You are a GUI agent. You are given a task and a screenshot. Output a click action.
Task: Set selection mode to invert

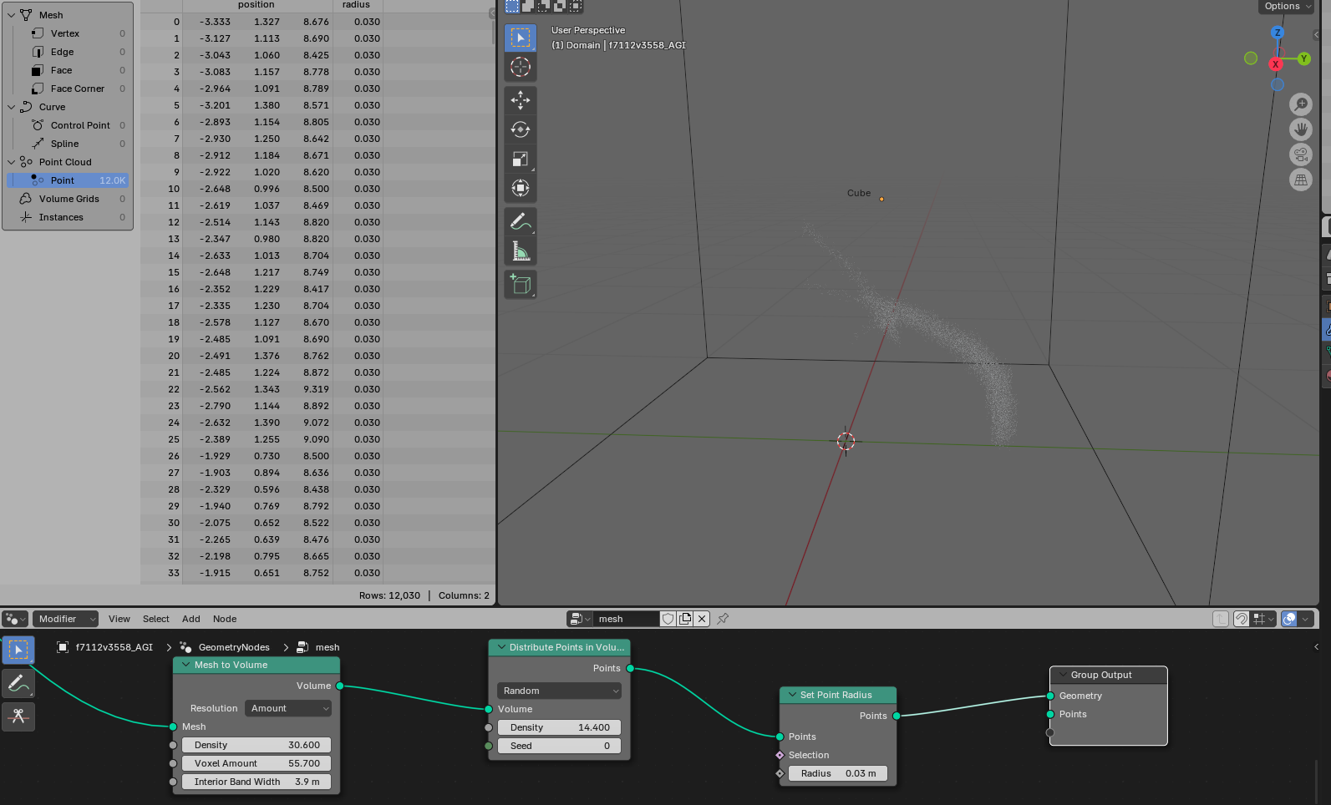[x=560, y=6]
